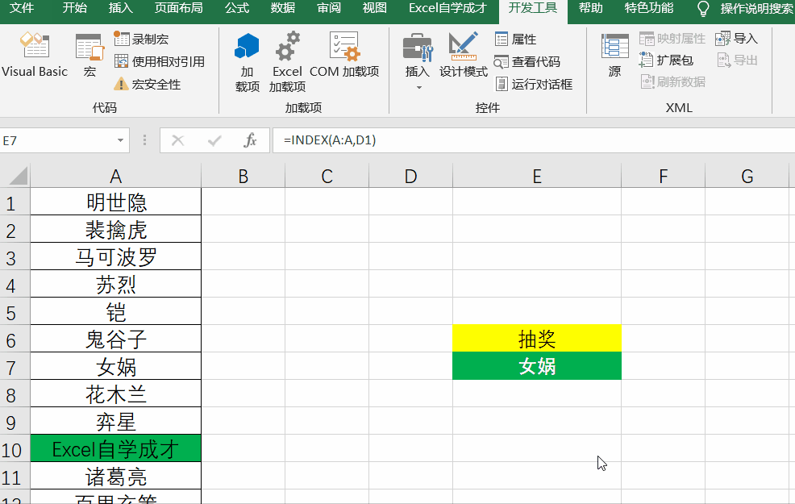Select the Developer (开发工具) tab
Viewport: 795px width, 504px height.
[533, 8]
